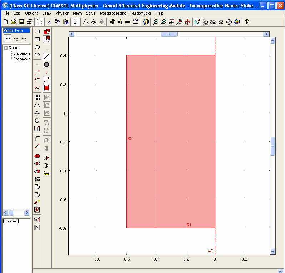Viewport: 285px width, 273px height.
Task: Click the Mirror tool icon
Action: [x=37, y=105]
